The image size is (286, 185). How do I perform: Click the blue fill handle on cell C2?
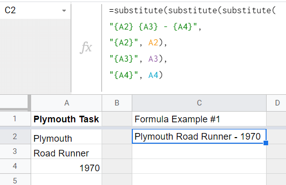pyautogui.click(x=266, y=143)
